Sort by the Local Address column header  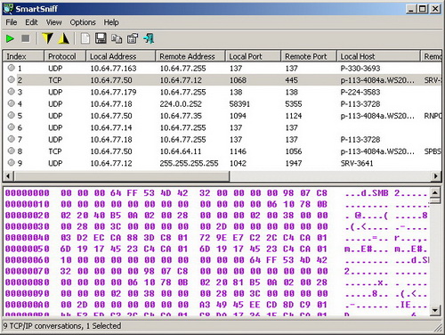tap(120, 56)
